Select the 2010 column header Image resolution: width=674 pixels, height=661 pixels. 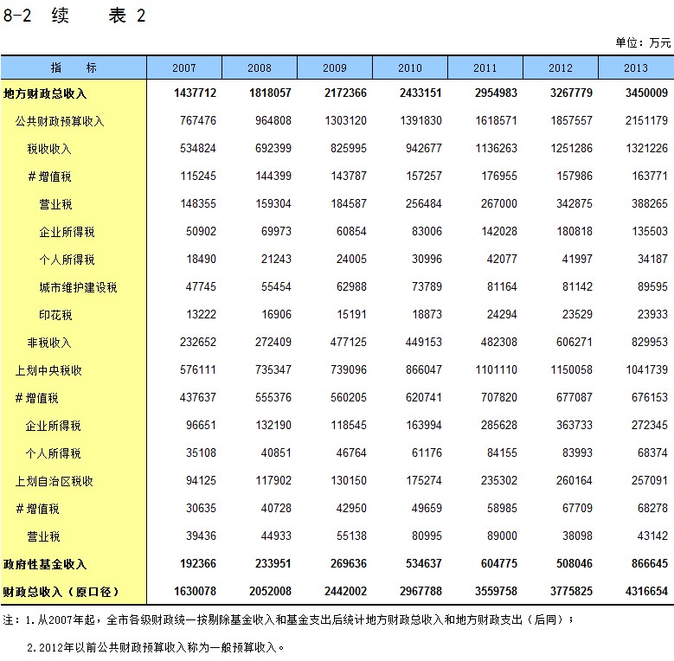pos(410,67)
